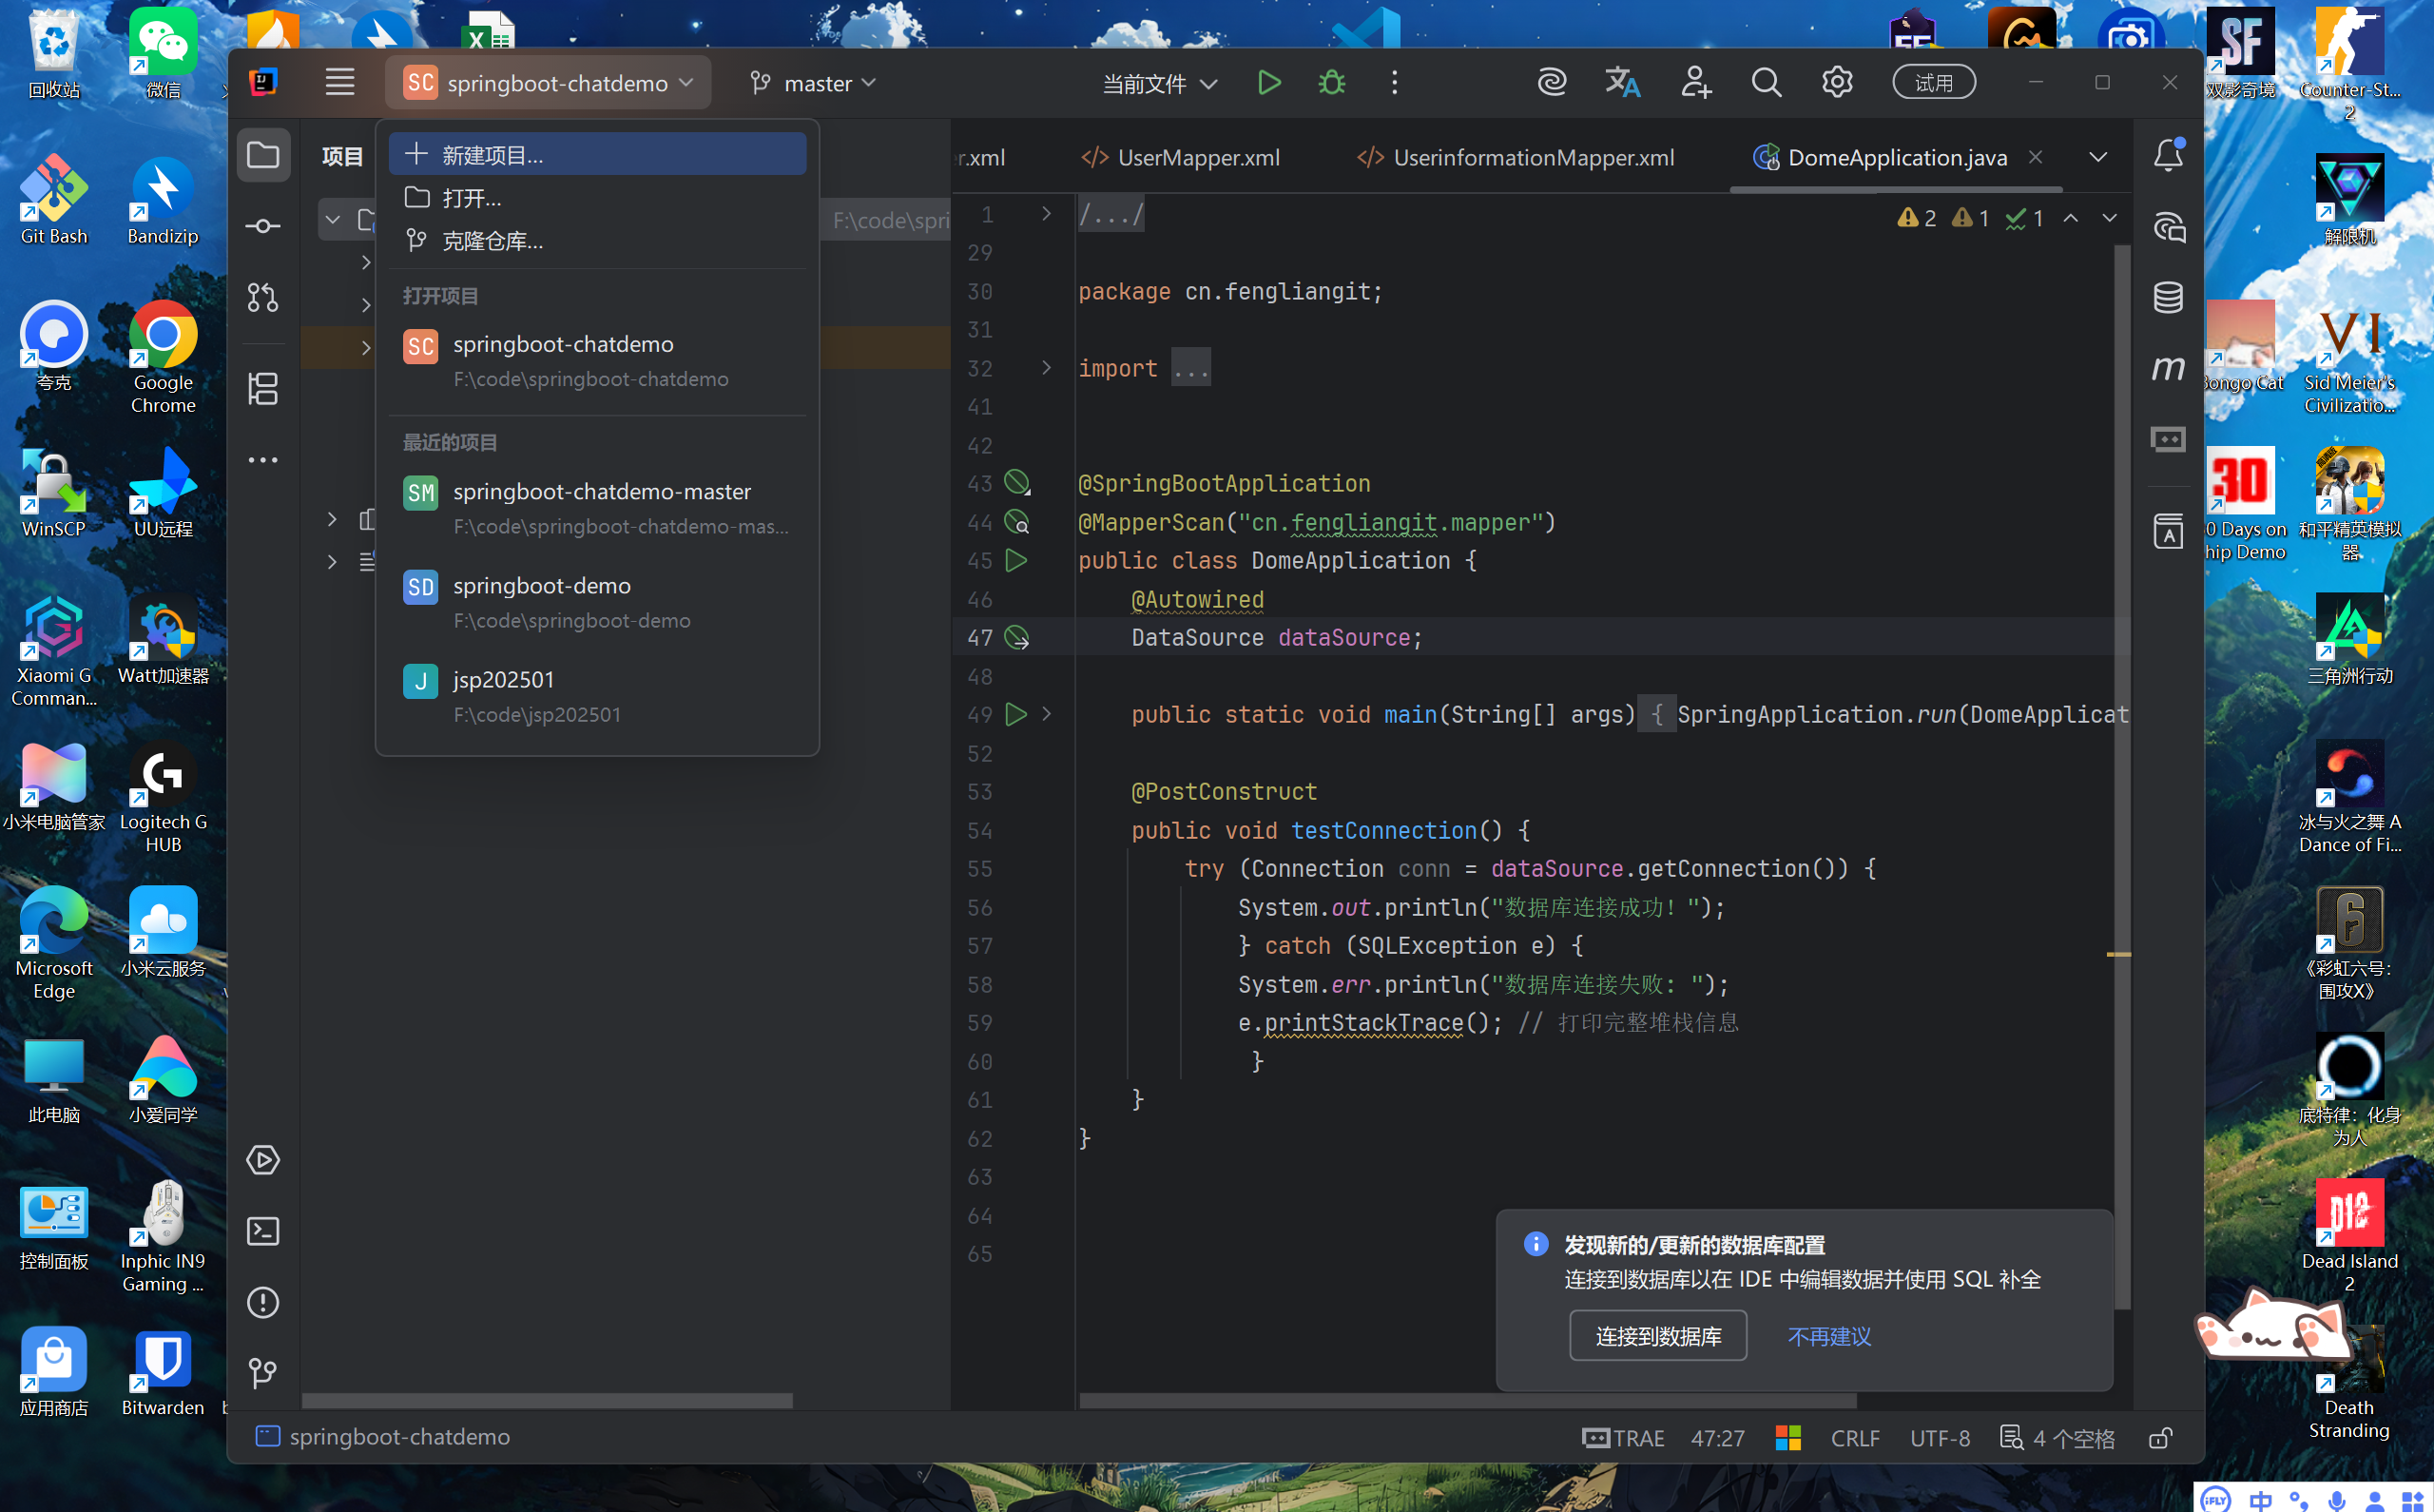Open Git Bash desktop shortcut

[x=54, y=201]
